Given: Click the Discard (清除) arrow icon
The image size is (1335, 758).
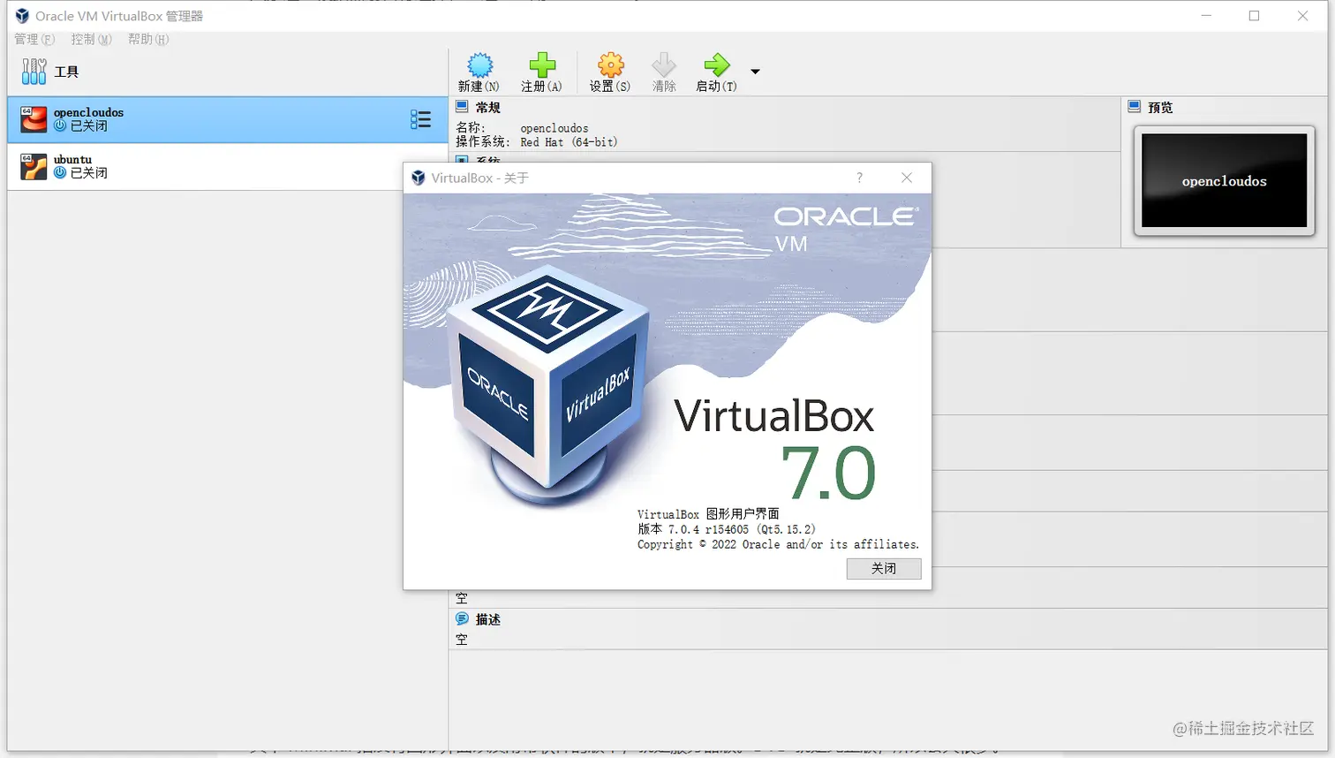Looking at the screenshot, I should (664, 64).
